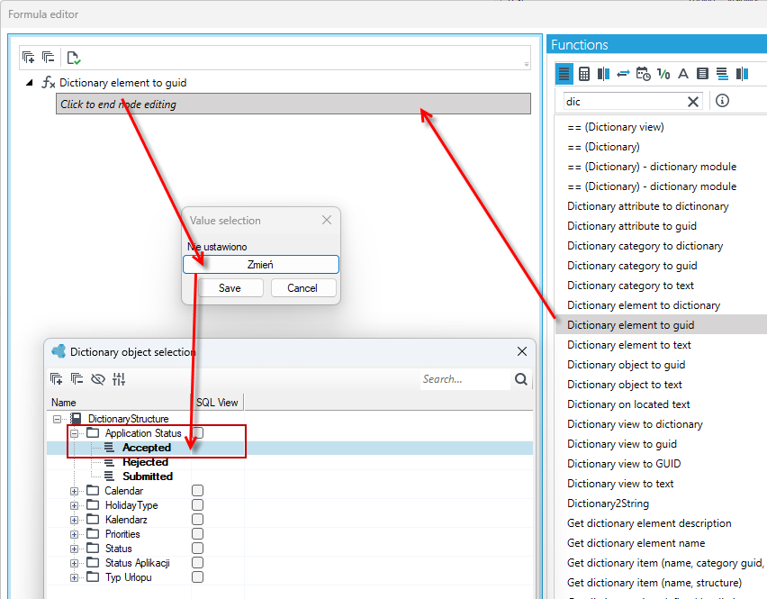Save the value selection
Viewport: 767px width, 599px height.
[x=230, y=288]
